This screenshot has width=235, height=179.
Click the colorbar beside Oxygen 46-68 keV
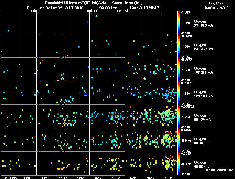pyautogui.click(x=179, y=163)
